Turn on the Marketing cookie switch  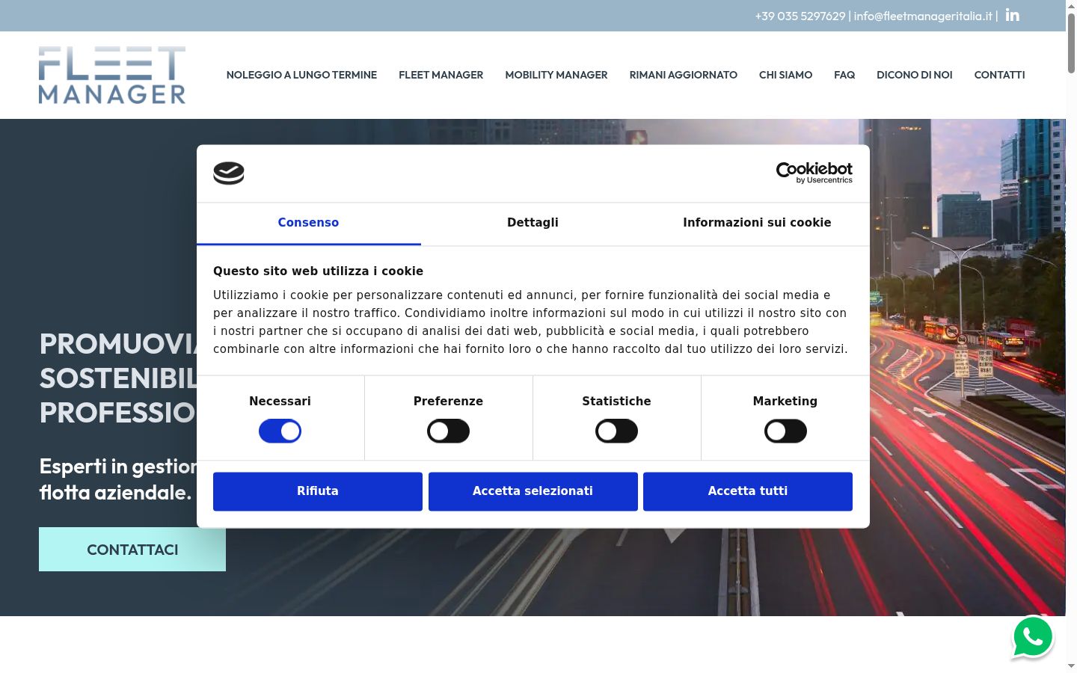click(x=785, y=431)
